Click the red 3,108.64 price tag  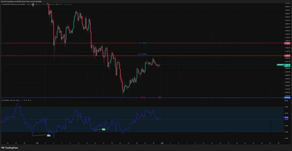pos(287,56)
